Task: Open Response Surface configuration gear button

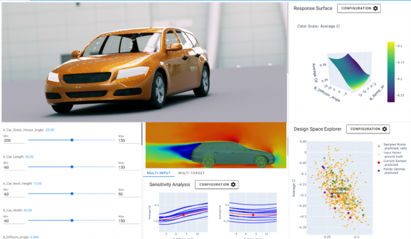Action: [x=359, y=9]
